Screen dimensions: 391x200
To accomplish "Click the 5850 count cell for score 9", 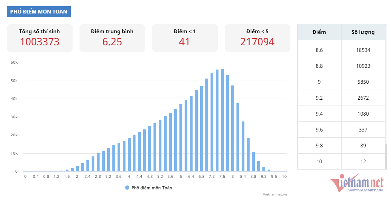I will (x=363, y=82).
